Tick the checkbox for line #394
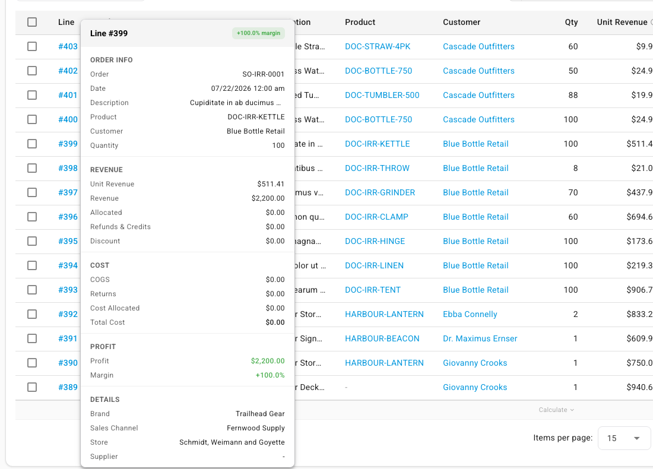Image resolution: width=653 pixels, height=469 pixels. [x=32, y=265]
